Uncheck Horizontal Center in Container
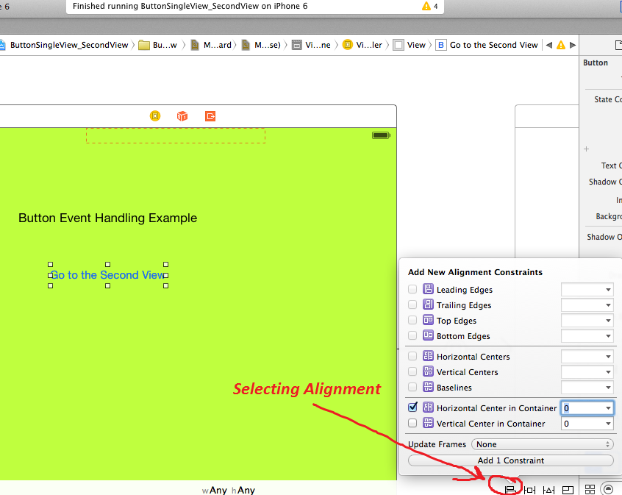622x495 pixels. 412,407
